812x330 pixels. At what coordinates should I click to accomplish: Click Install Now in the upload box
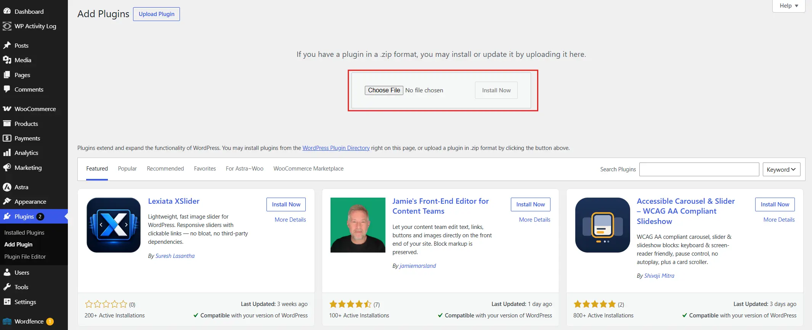click(x=496, y=90)
